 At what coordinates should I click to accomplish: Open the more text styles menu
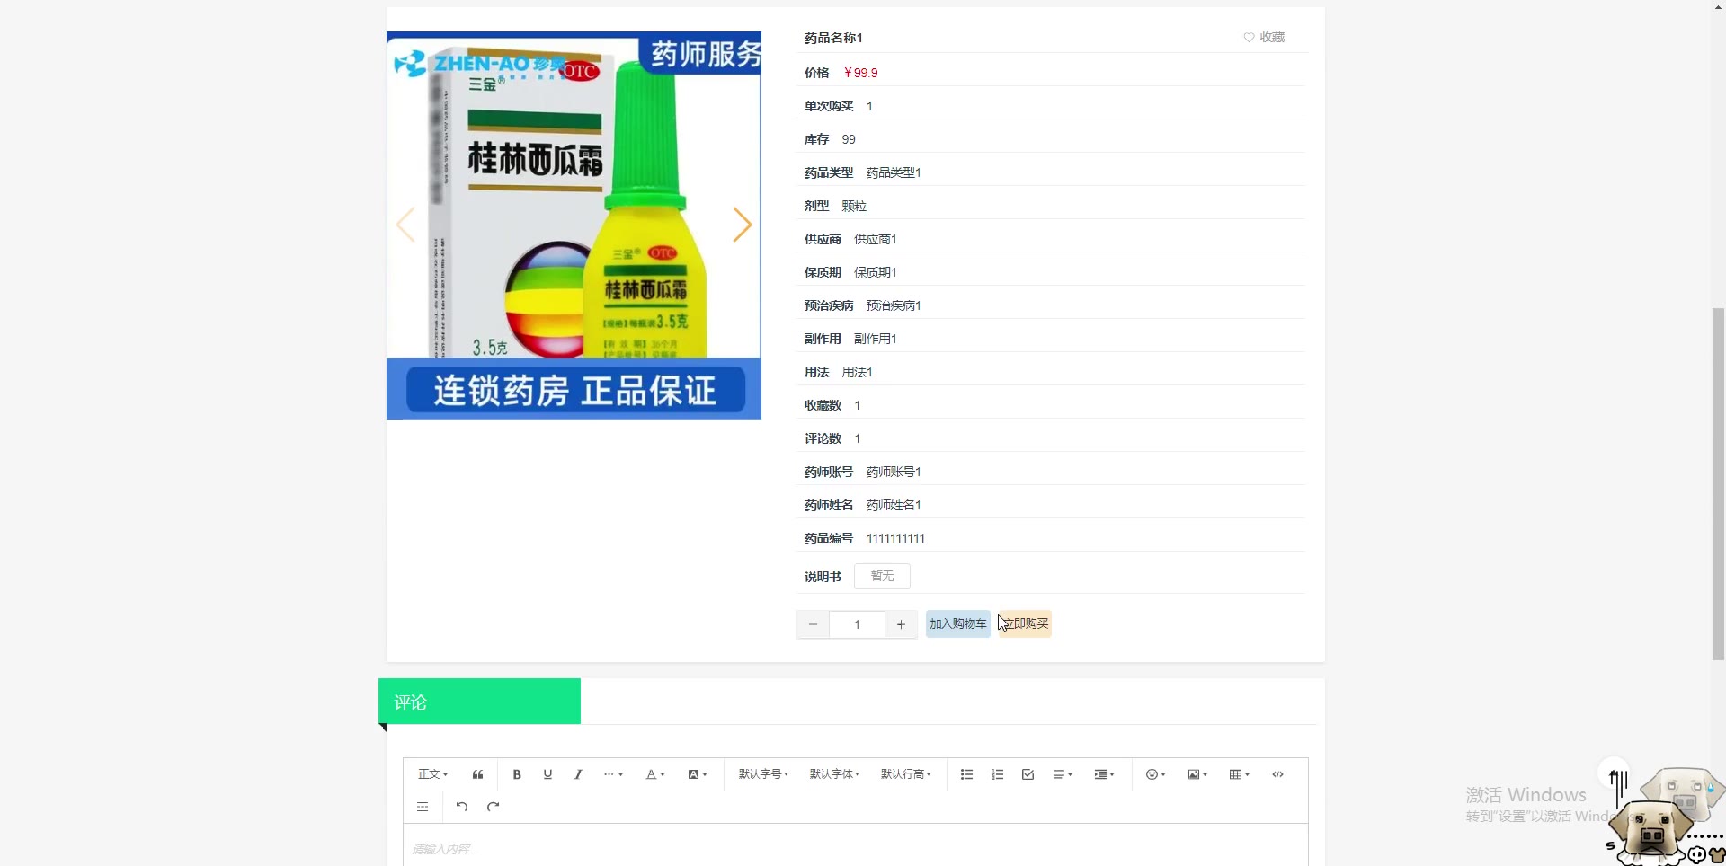[613, 774]
